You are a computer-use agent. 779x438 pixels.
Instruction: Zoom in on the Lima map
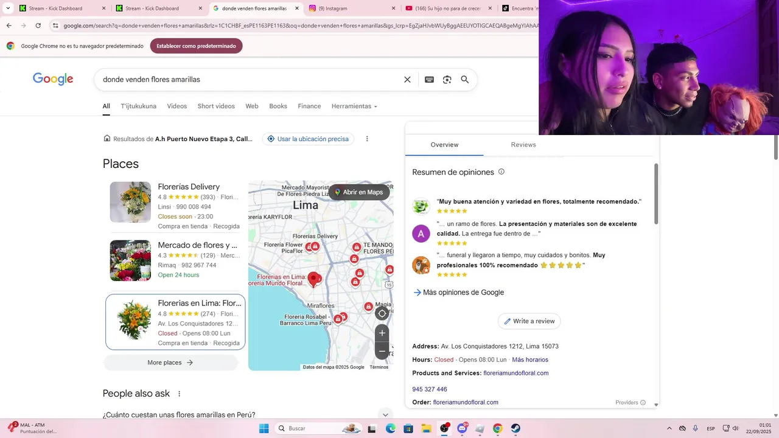(x=382, y=333)
